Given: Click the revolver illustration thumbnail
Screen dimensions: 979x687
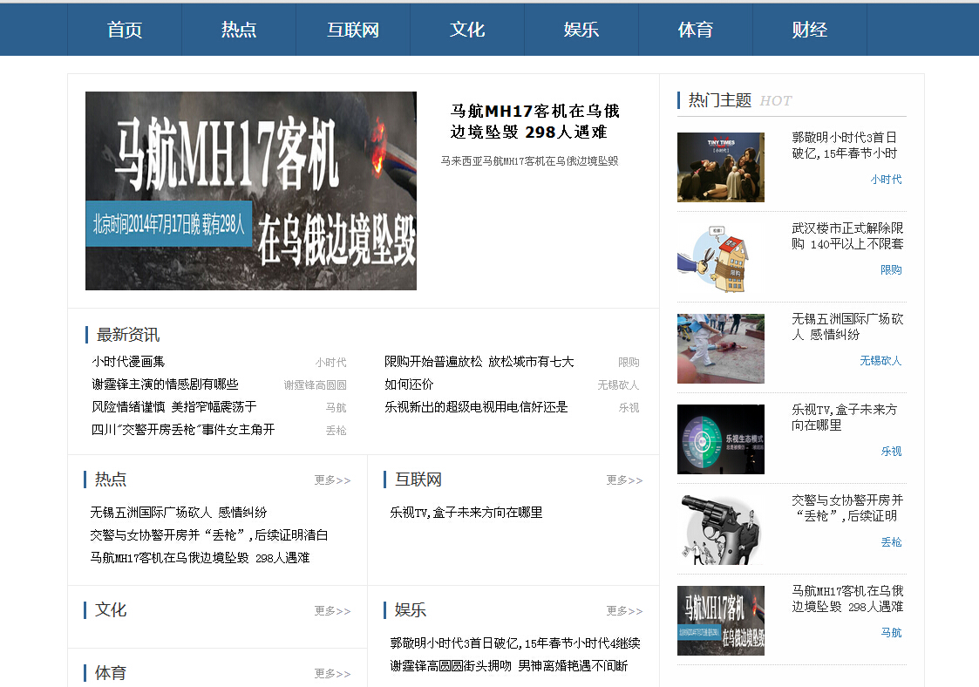Looking at the screenshot, I should click(x=720, y=530).
